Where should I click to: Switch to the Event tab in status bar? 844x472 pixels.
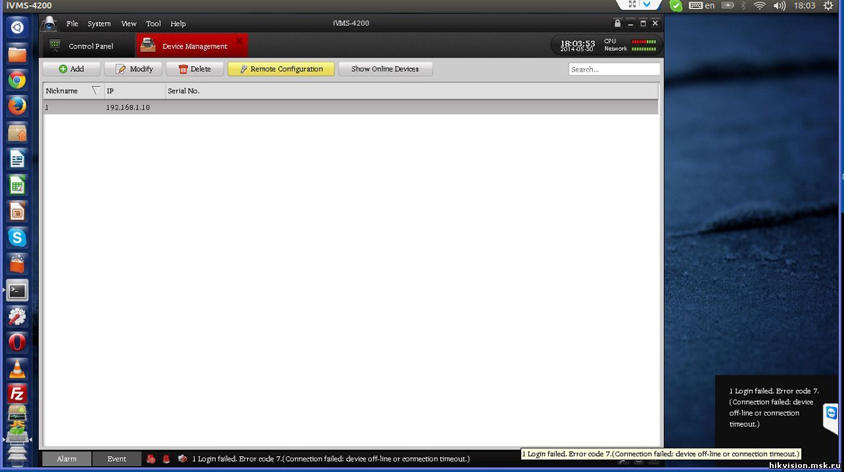pyautogui.click(x=117, y=459)
